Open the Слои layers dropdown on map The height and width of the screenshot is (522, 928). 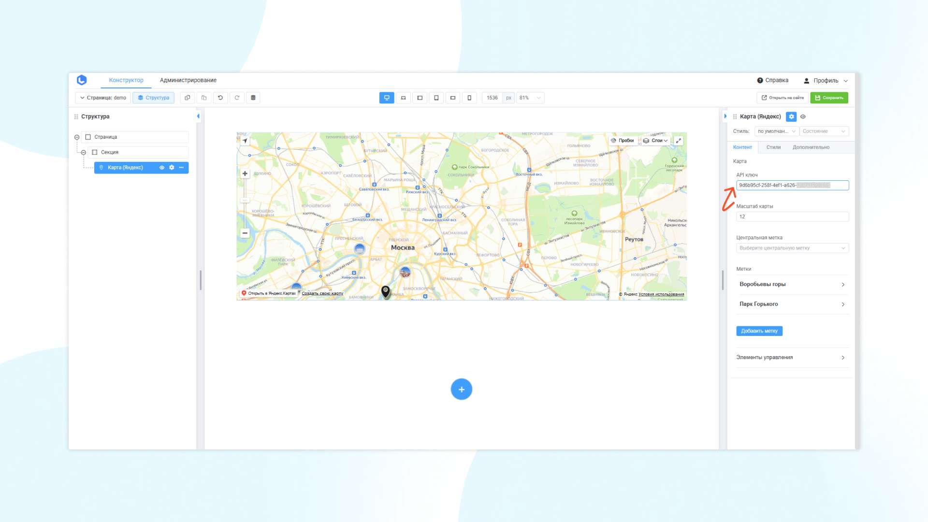coord(655,141)
